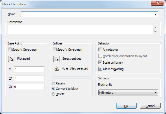
Task: Enable Base Point Specify On-screen checkbox
Action: pyautogui.click(x=10, y=50)
